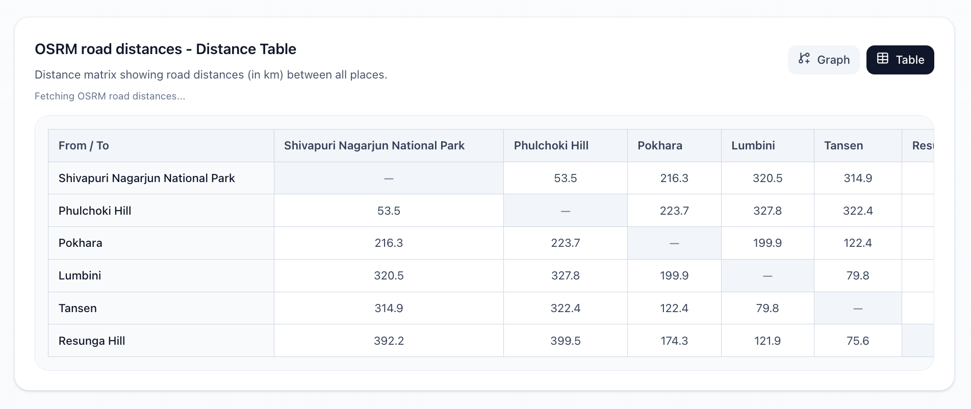The image size is (971, 409).
Task: Select Shivapuri Nagarjun National Park column header
Action: pyautogui.click(x=374, y=146)
